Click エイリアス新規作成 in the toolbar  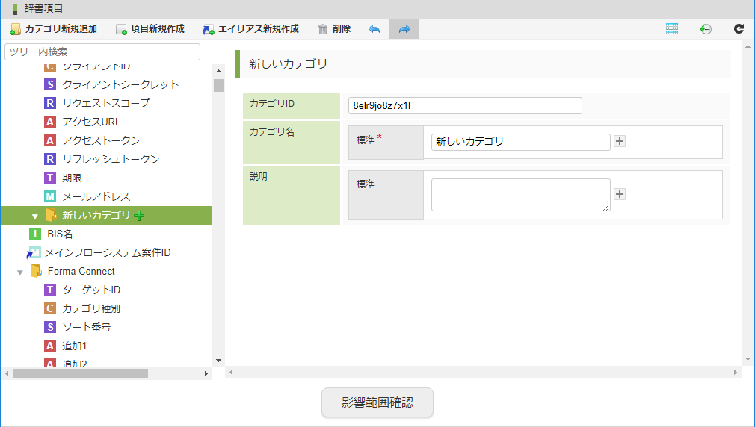[250, 29]
